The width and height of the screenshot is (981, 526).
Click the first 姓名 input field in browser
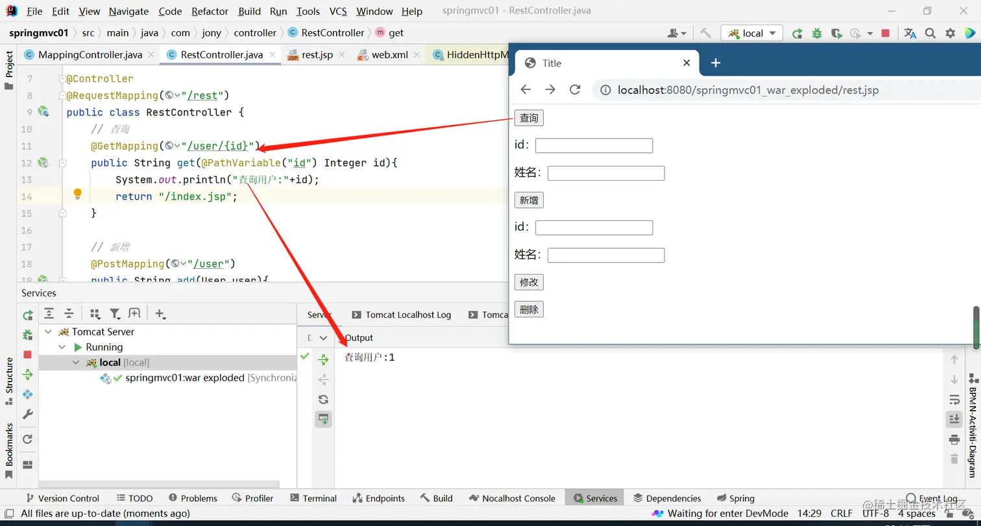(x=606, y=173)
